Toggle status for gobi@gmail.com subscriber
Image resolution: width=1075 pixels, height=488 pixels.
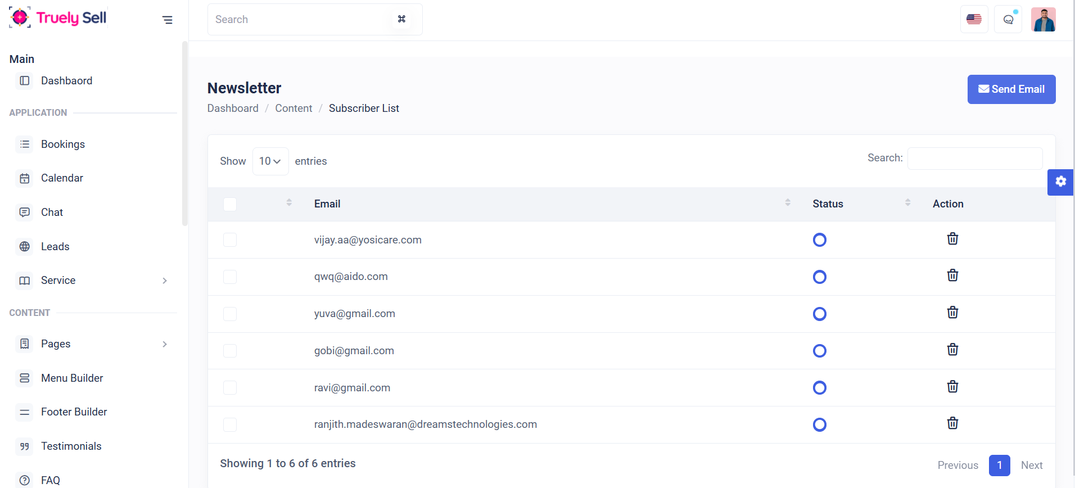(x=820, y=351)
